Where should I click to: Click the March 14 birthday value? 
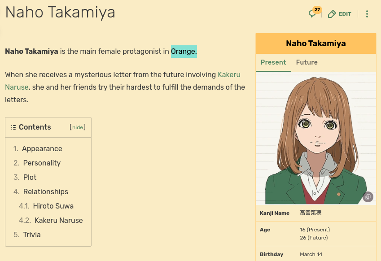(311, 254)
